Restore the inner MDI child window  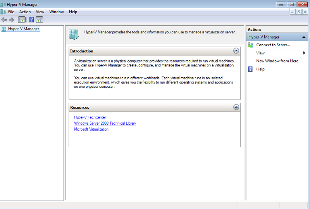[299, 12]
